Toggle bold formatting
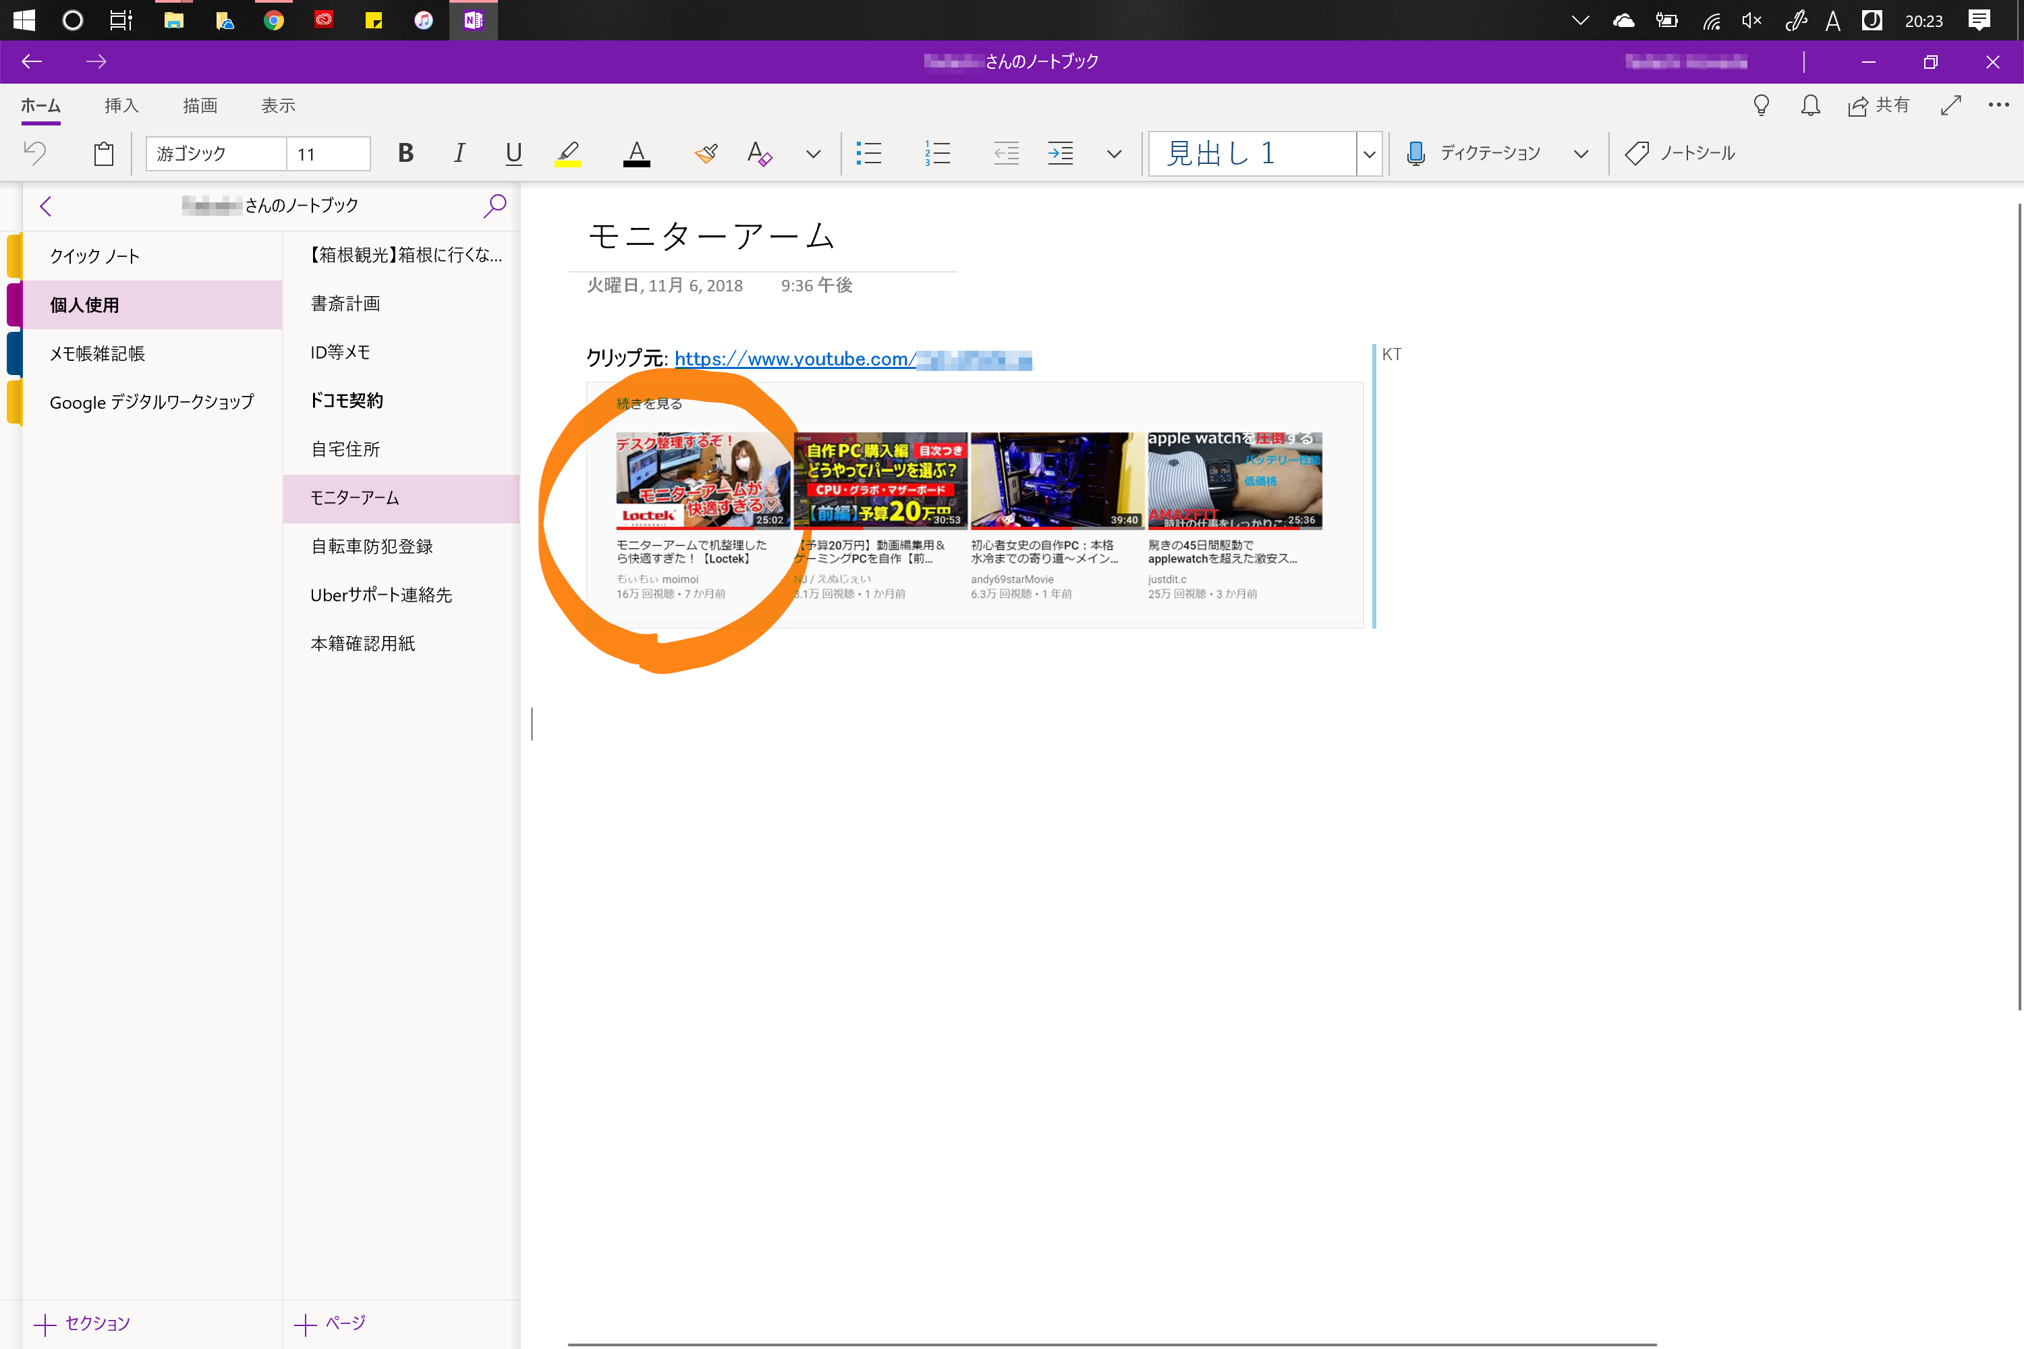 click(x=405, y=154)
